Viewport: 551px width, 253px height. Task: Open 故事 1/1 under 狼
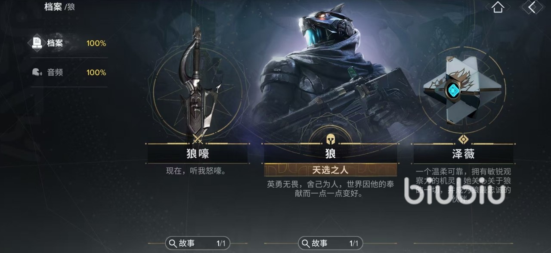[x=331, y=244]
